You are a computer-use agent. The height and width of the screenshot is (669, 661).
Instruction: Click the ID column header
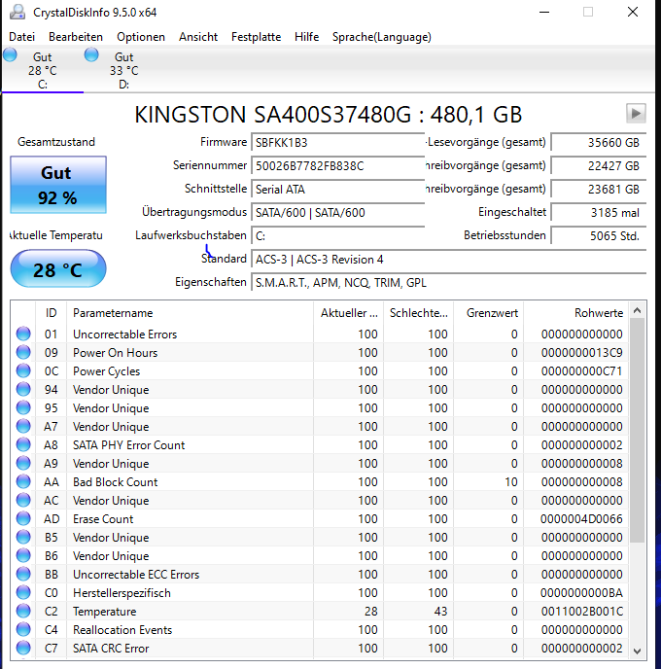(x=52, y=313)
